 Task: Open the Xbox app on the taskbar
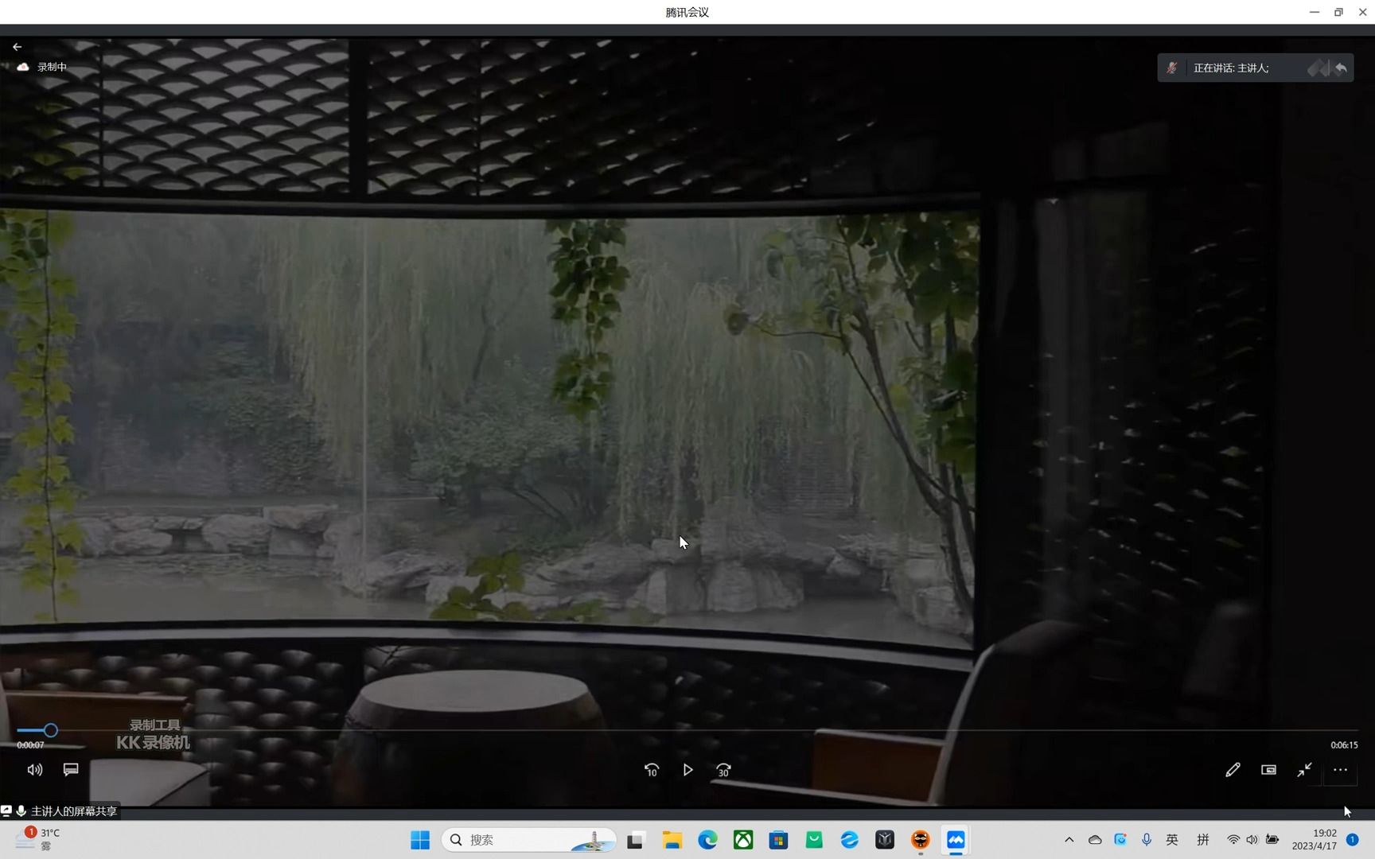743,840
